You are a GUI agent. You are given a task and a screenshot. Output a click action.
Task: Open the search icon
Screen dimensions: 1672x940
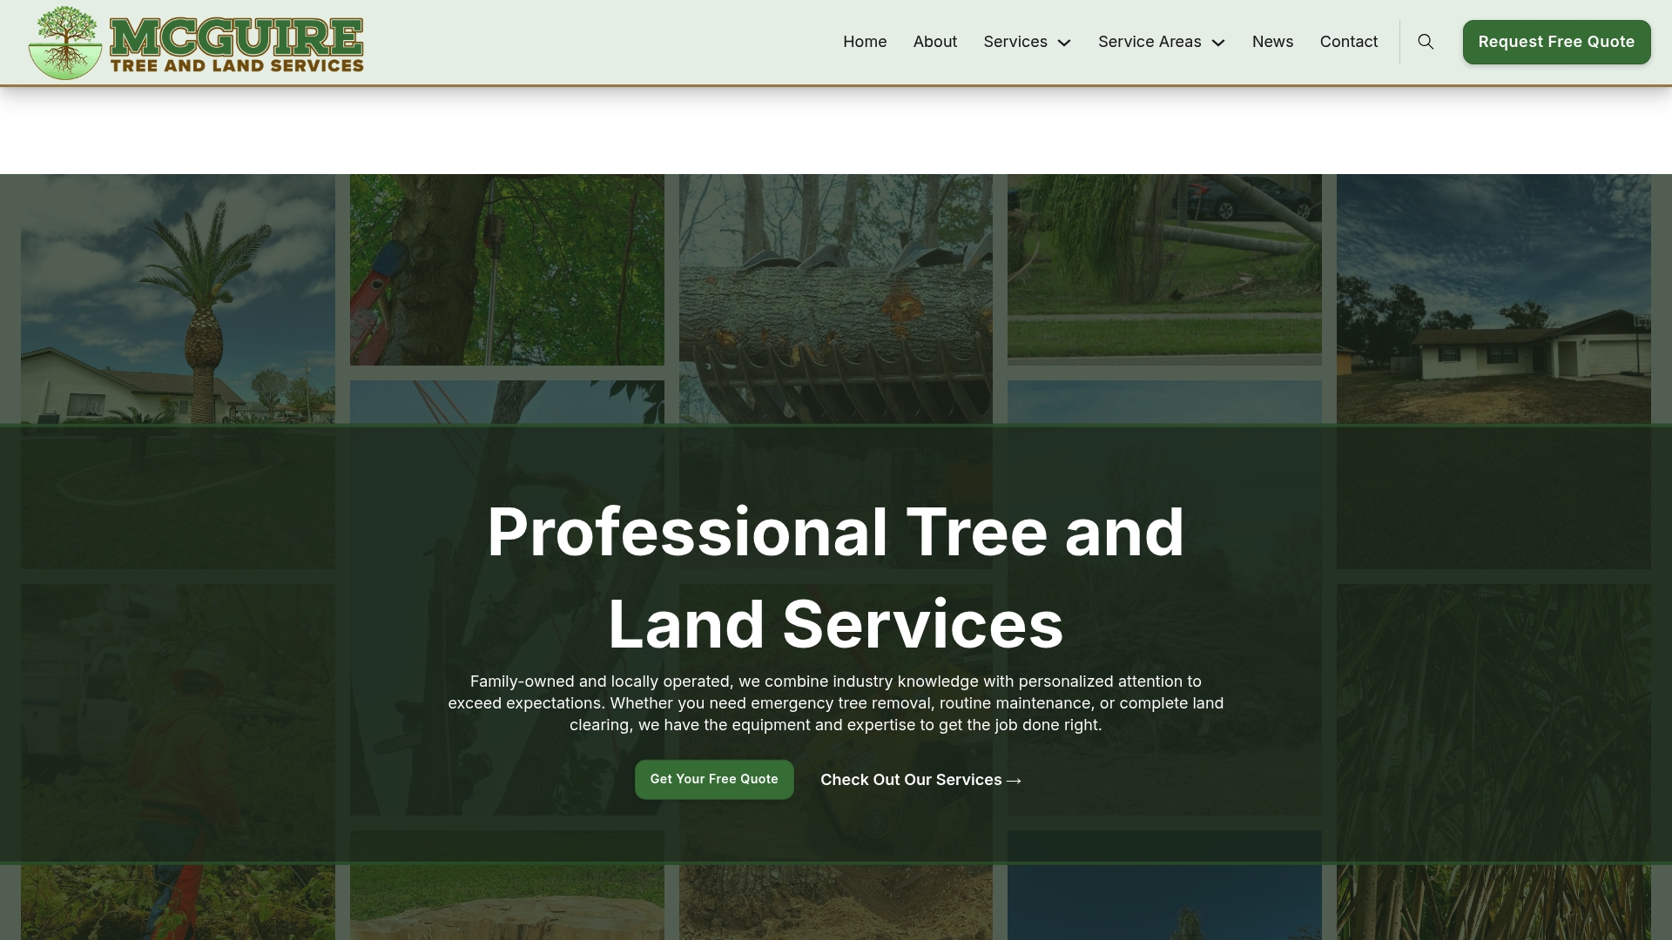click(x=1426, y=41)
